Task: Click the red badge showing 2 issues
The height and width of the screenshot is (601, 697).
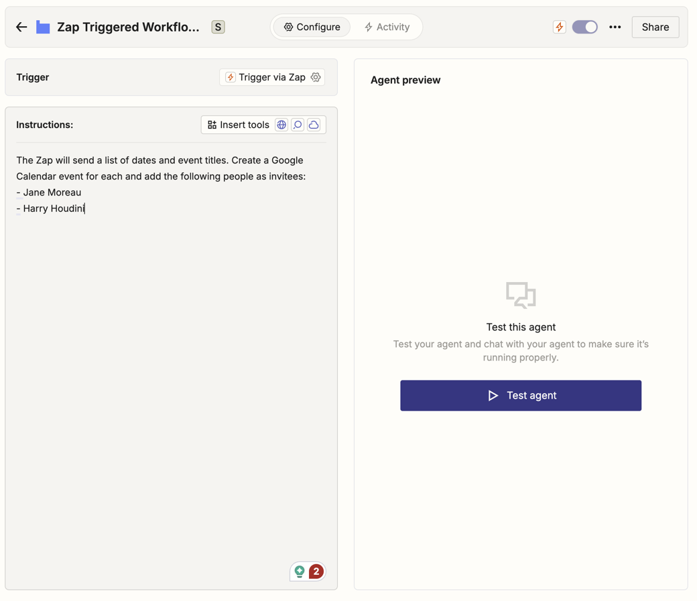Action: [x=316, y=572]
